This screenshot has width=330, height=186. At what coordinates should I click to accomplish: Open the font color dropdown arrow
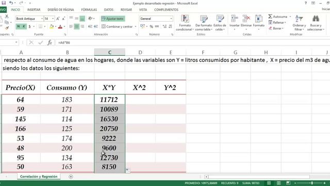pos(64,26)
